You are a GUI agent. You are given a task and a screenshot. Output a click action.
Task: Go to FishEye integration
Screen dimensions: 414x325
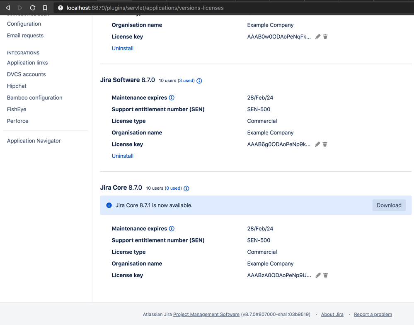17,109
